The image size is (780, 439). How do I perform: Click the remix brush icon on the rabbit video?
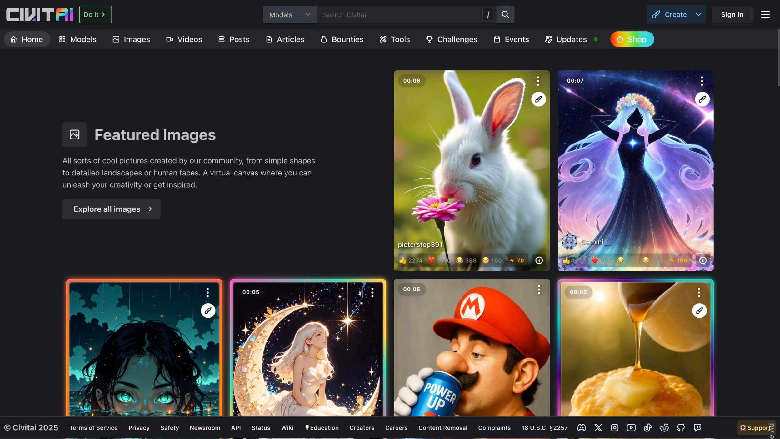[538, 99]
